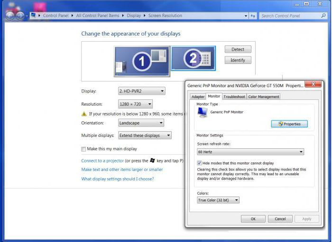
Task: Open Connect to a projector link
Action: pos(102,161)
